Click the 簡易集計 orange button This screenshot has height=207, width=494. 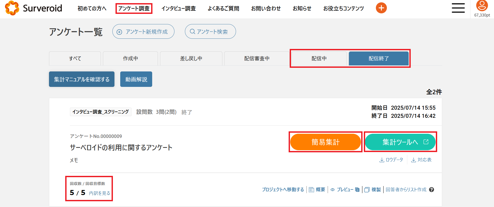click(x=325, y=142)
